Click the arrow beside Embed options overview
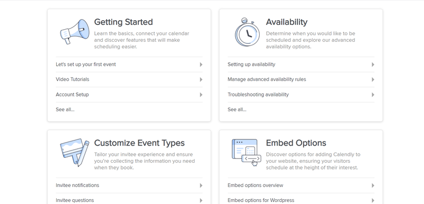The width and height of the screenshot is (424, 204). click(x=373, y=185)
